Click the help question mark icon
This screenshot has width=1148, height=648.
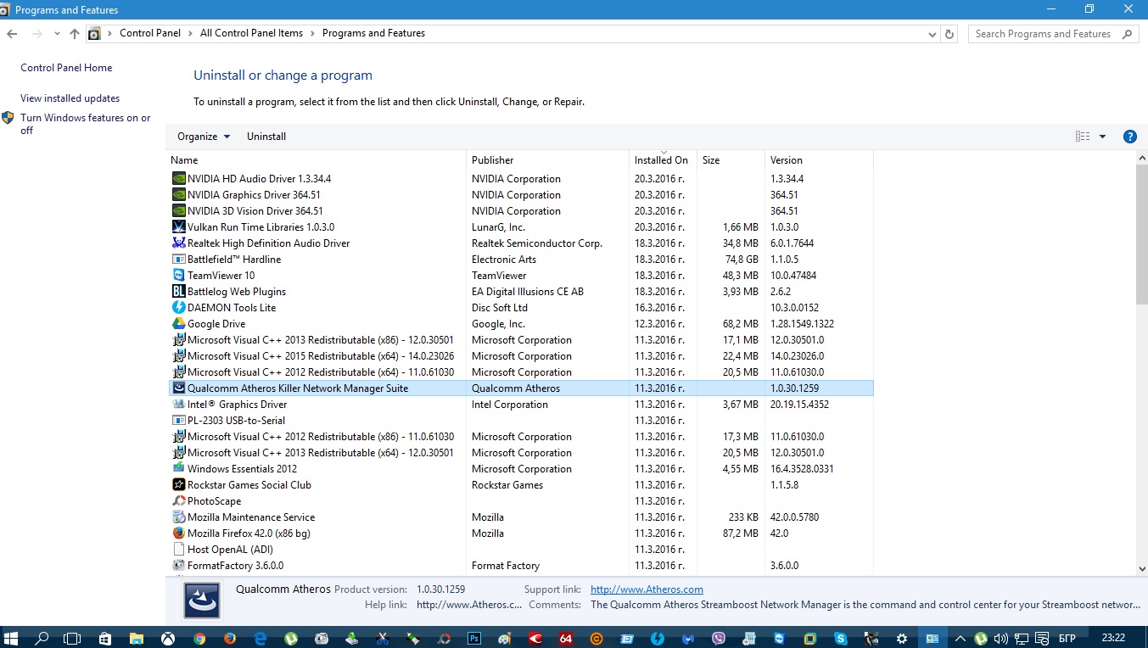point(1129,137)
